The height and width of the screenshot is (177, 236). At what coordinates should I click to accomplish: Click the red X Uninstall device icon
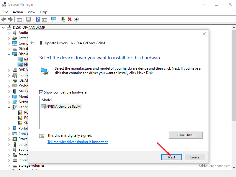click(70, 19)
